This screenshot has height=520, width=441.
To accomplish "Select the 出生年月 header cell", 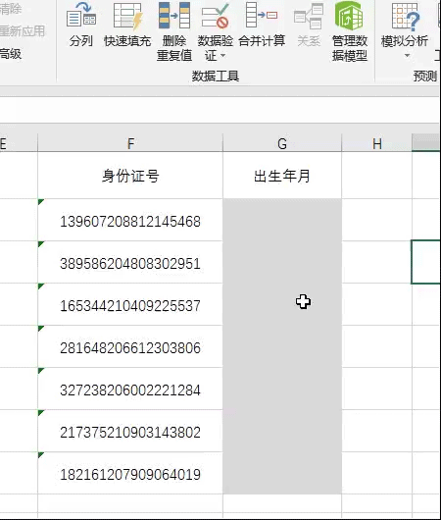I will point(282,176).
